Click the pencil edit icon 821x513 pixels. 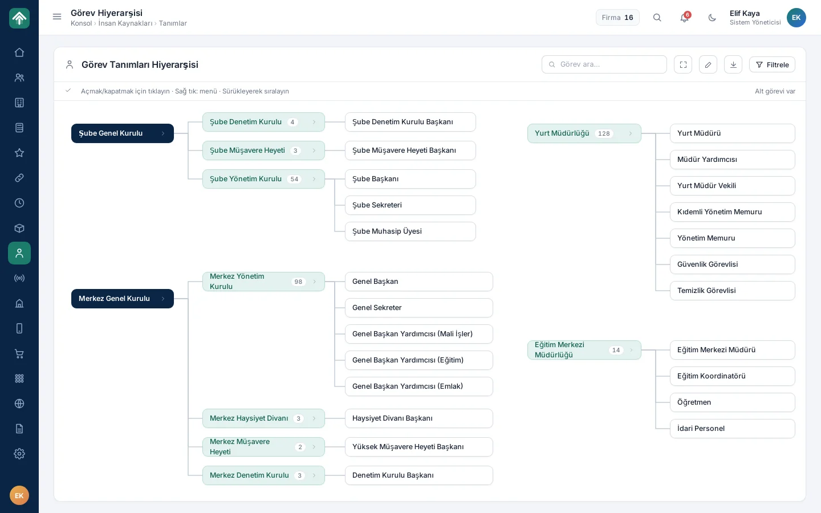[x=708, y=64]
